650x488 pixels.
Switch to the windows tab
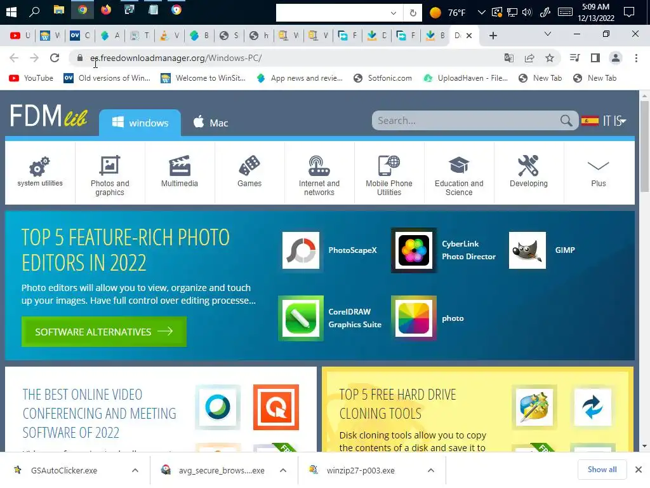pos(140,123)
